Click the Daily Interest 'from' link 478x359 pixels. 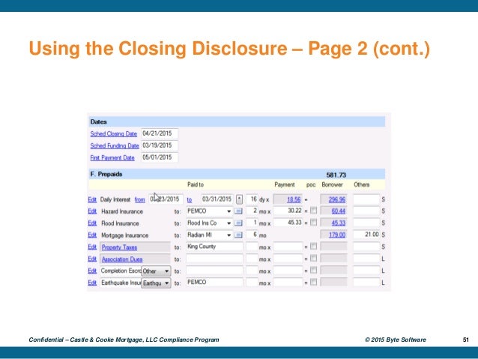click(x=139, y=200)
